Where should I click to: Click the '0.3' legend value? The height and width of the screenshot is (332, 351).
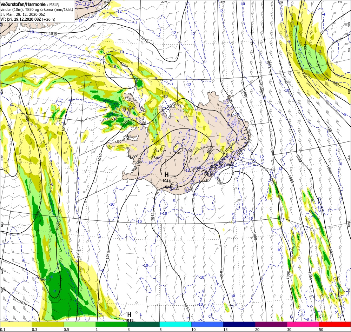[x=34, y=329]
